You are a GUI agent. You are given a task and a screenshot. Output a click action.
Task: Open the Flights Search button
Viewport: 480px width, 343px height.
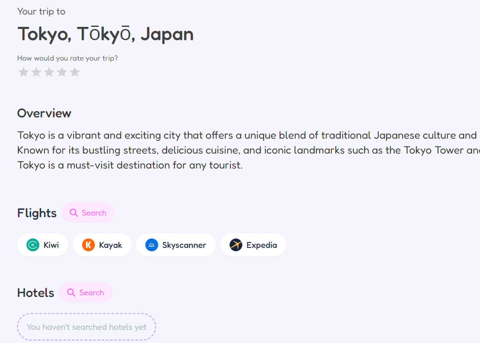[88, 212]
